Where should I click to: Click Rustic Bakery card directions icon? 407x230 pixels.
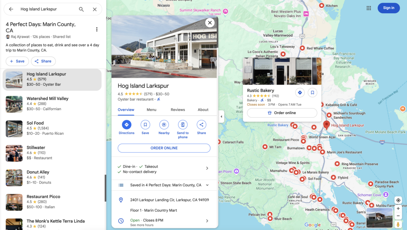(x=300, y=93)
